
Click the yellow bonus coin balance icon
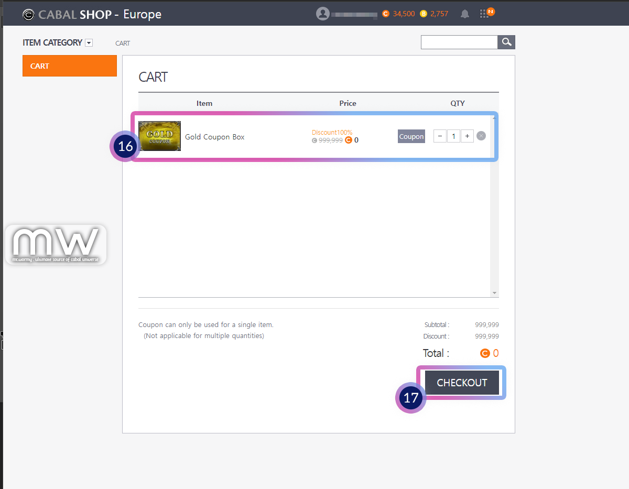[424, 14]
